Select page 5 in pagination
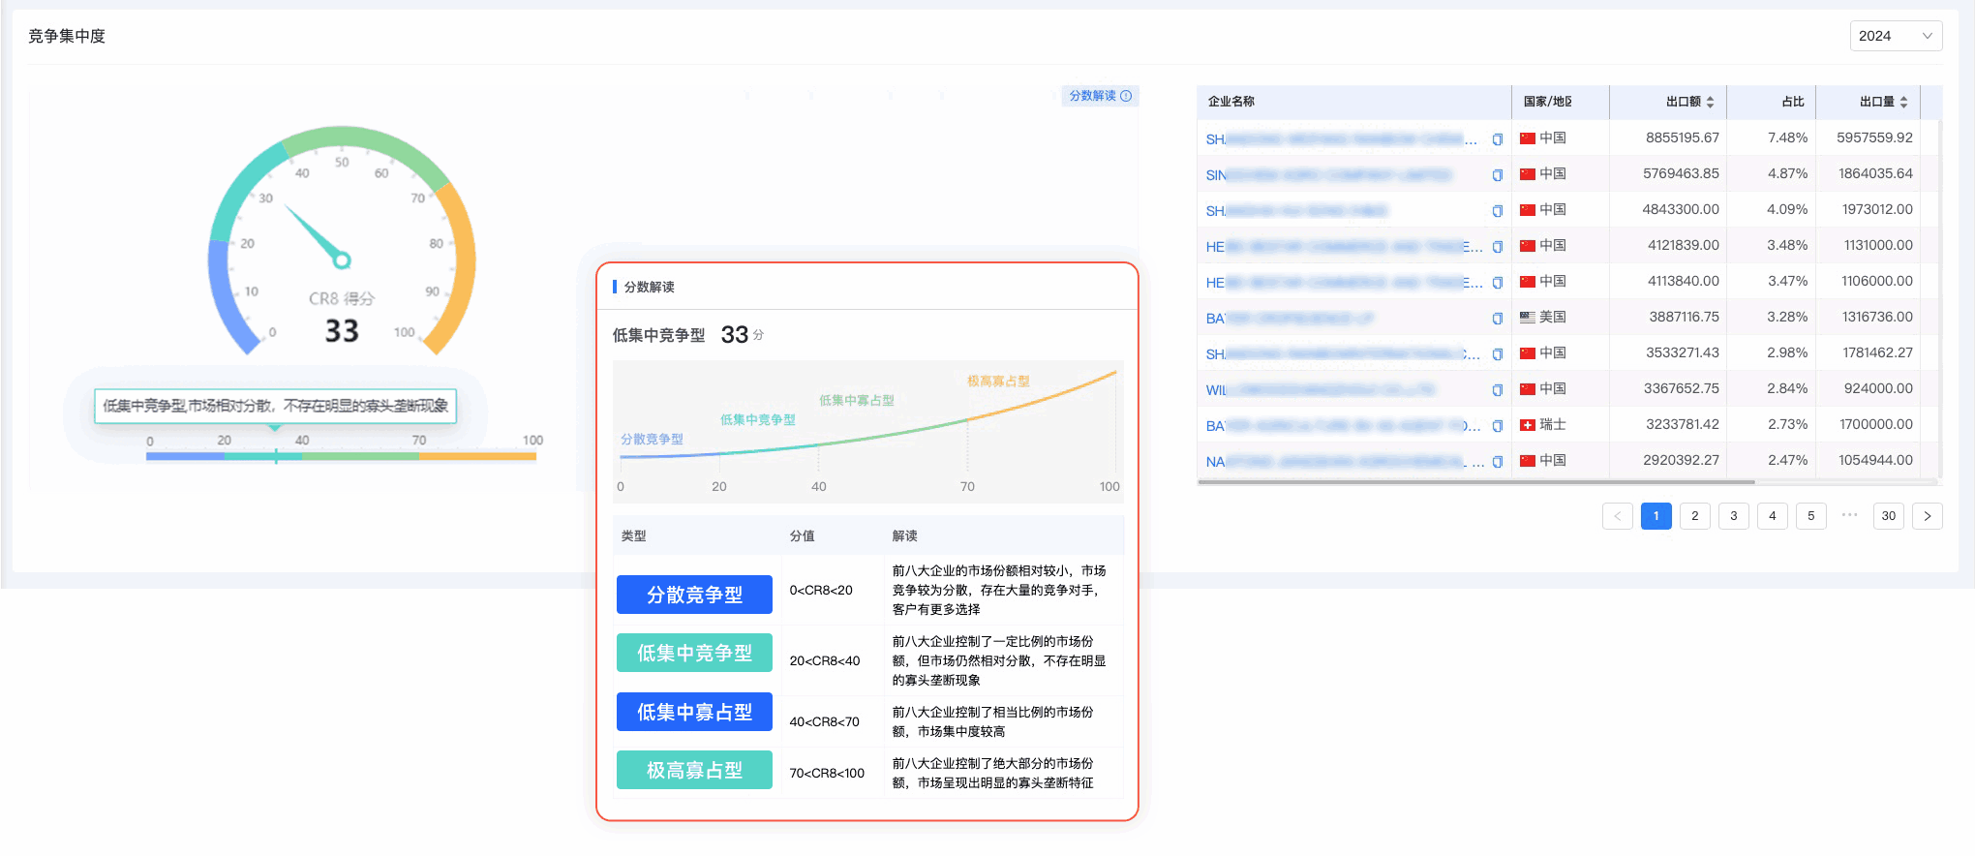 pyautogui.click(x=1810, y=516)
